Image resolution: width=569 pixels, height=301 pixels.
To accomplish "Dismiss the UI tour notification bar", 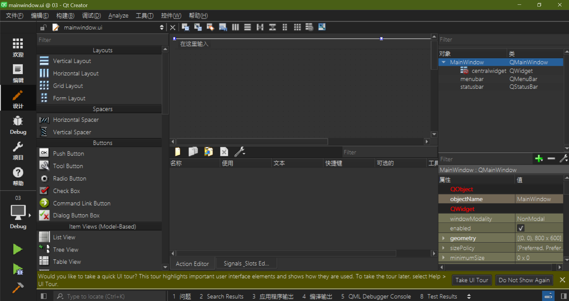I will tap(562, 280).
